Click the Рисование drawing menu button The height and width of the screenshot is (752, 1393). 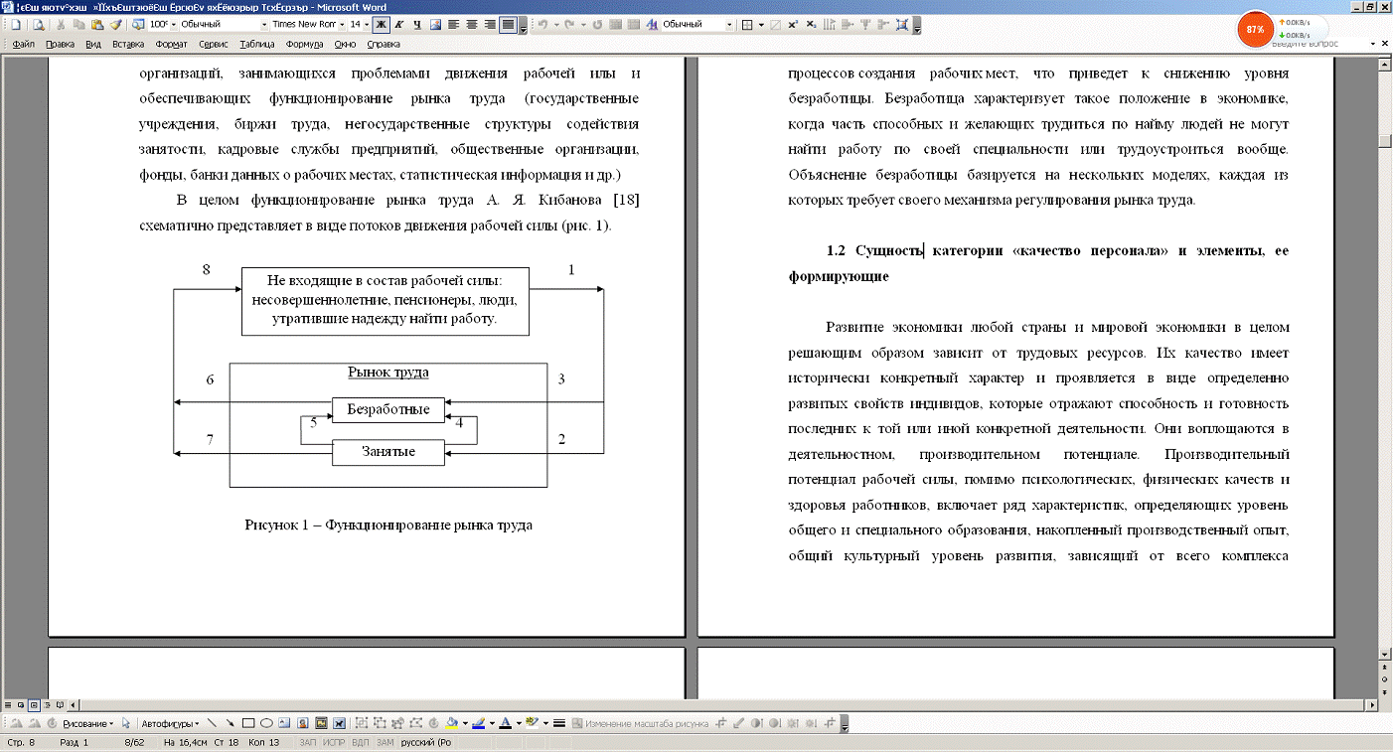[x=87, y=723]
